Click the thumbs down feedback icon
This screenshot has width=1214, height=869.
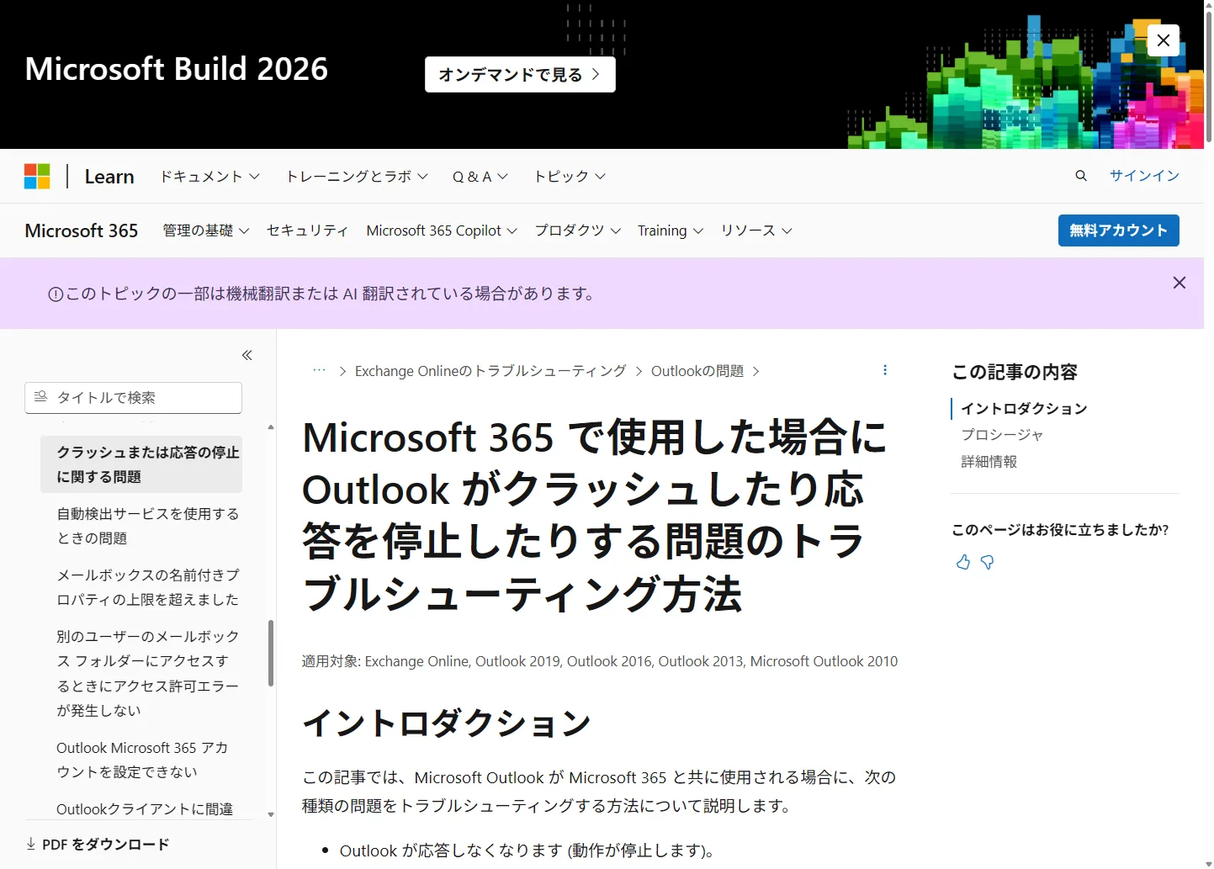tap(988, 562)
